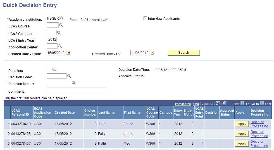
Task: Sort by Created Date column header
Action: pyautogui.click(x=65, y=112)
